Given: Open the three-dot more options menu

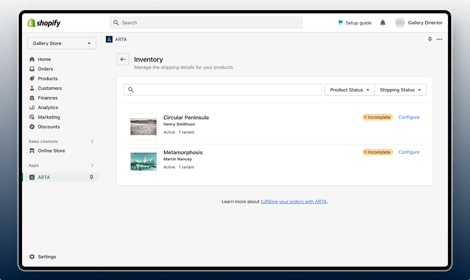Looking at the screenshot, I should point(439,39).
